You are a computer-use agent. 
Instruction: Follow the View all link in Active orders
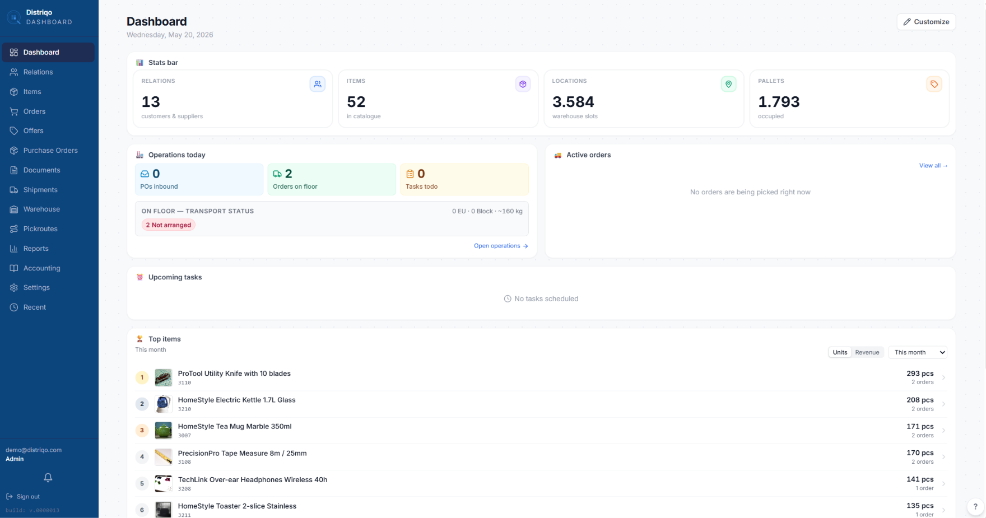pos(933,166)
